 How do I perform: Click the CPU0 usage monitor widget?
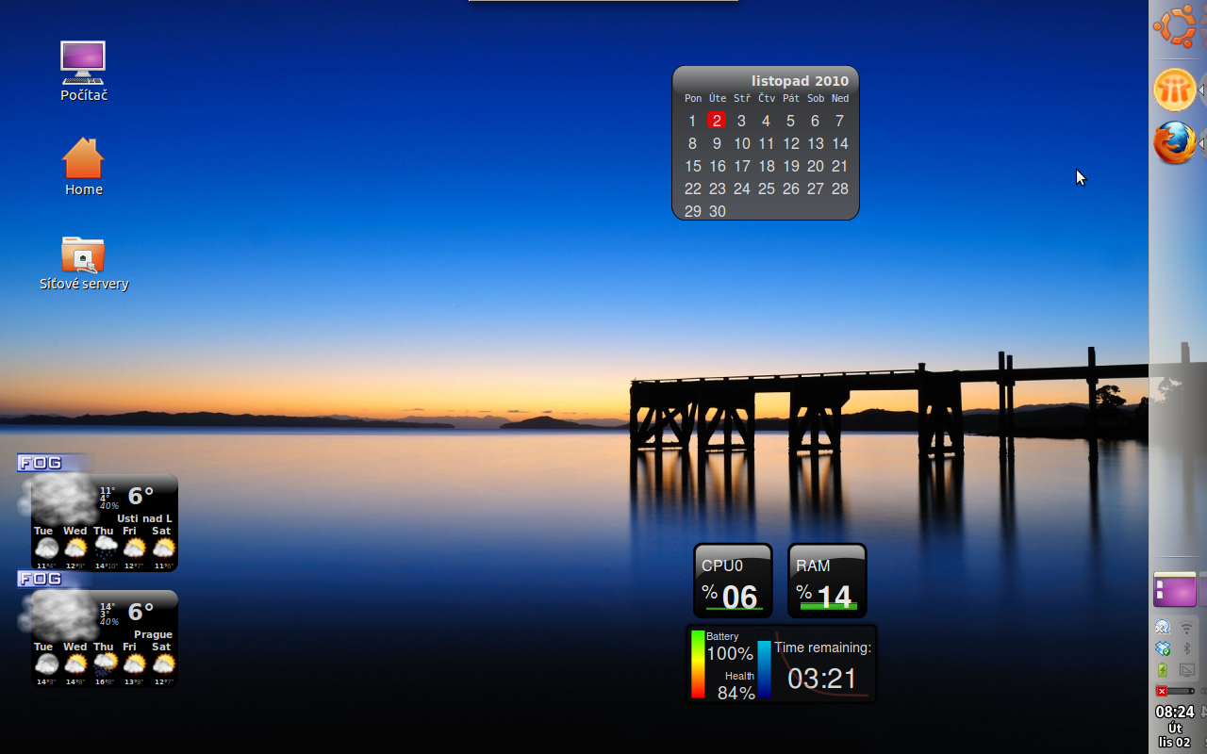click(x=733, y=581)
